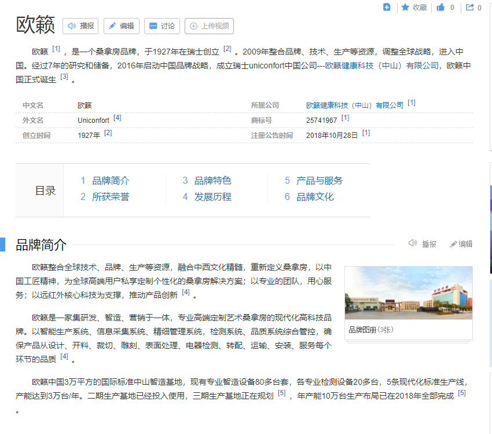
Task: Open reference [4] after 推动产品创新
Action: (x=186, y=292)
